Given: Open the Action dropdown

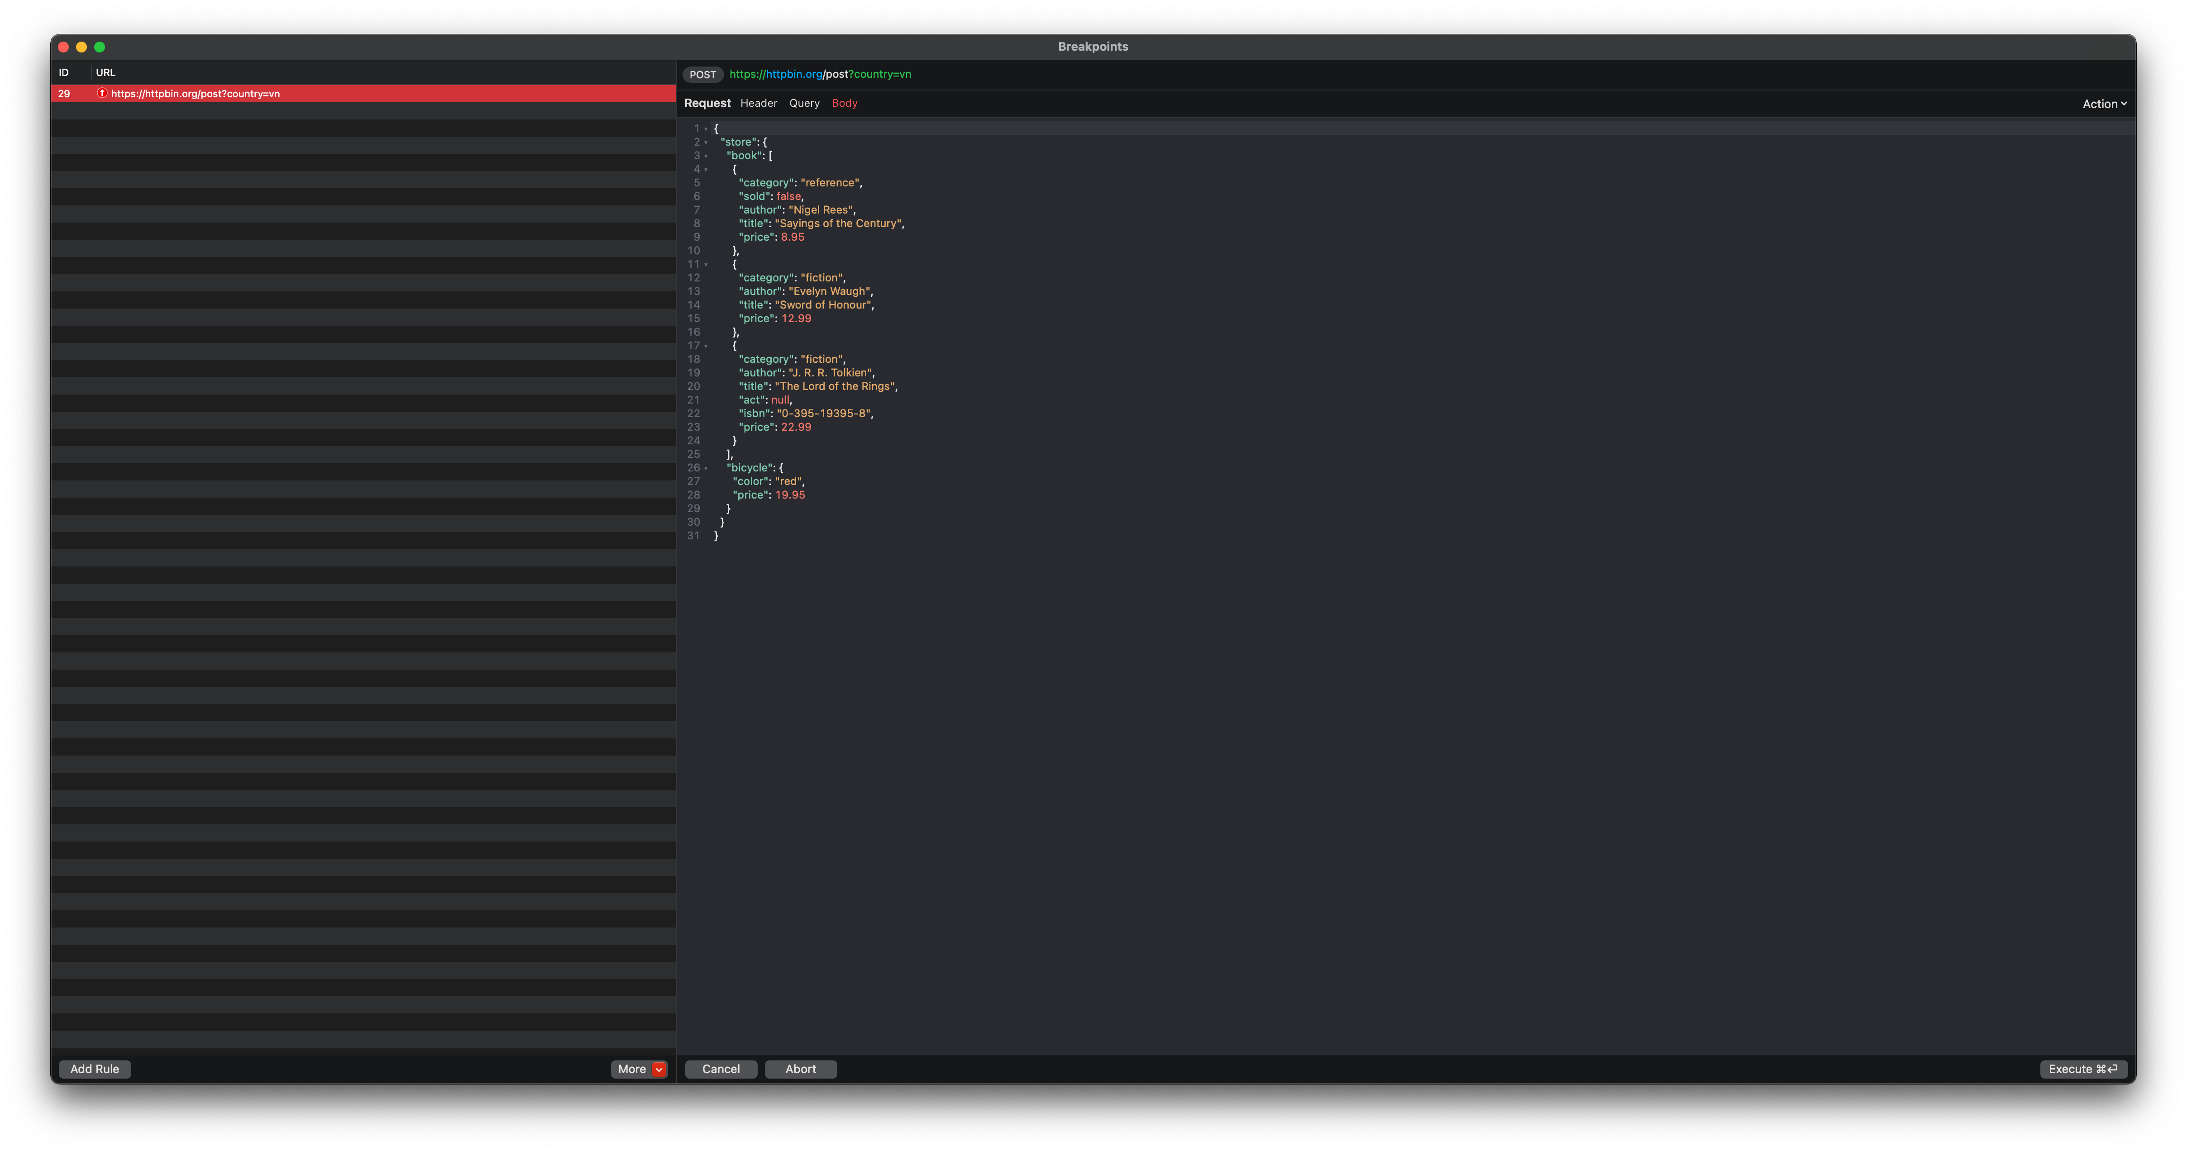Looking at the screenshot, I should (x=2103, y=103).
